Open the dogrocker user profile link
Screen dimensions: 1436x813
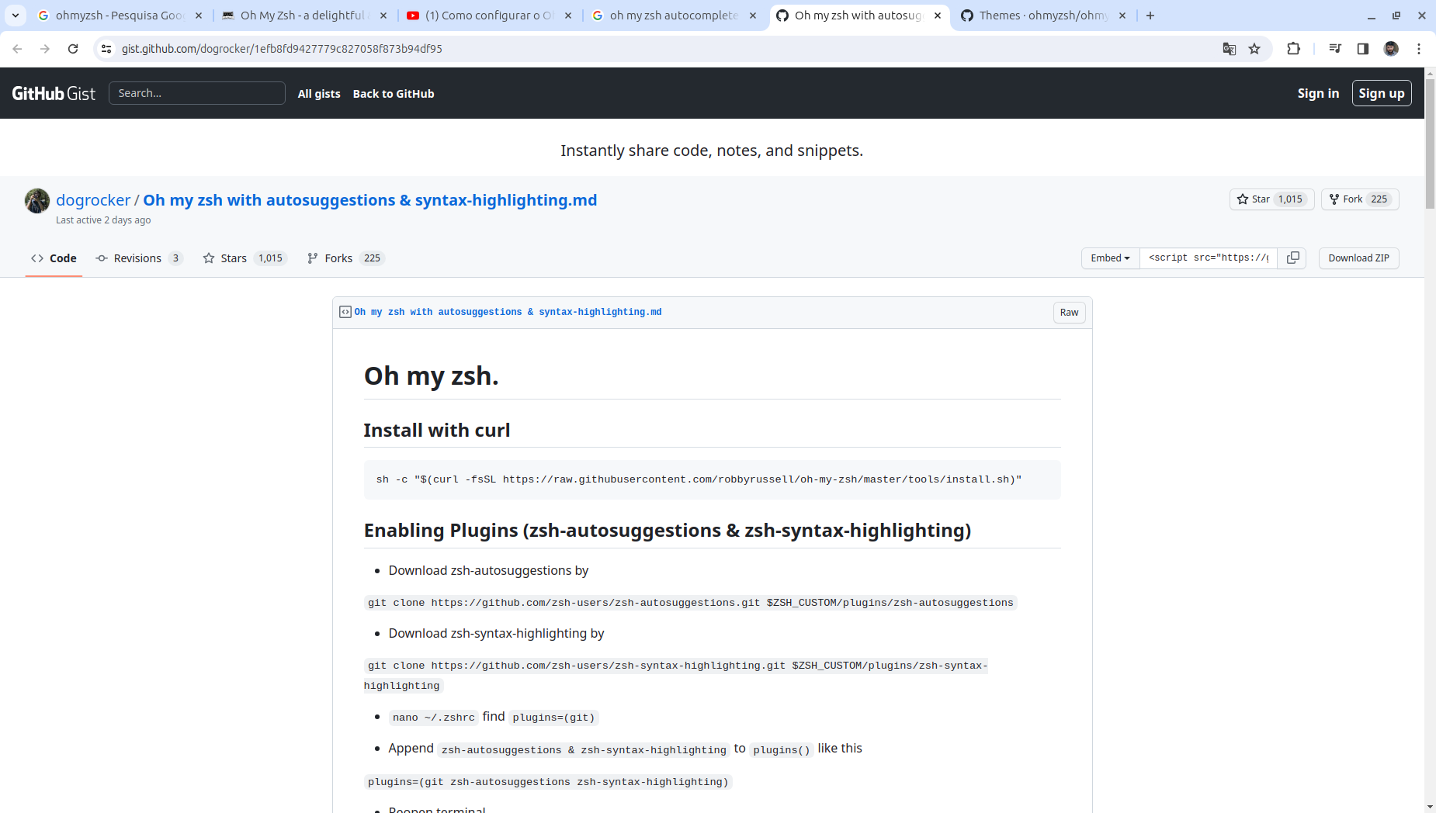click(93, 200)
